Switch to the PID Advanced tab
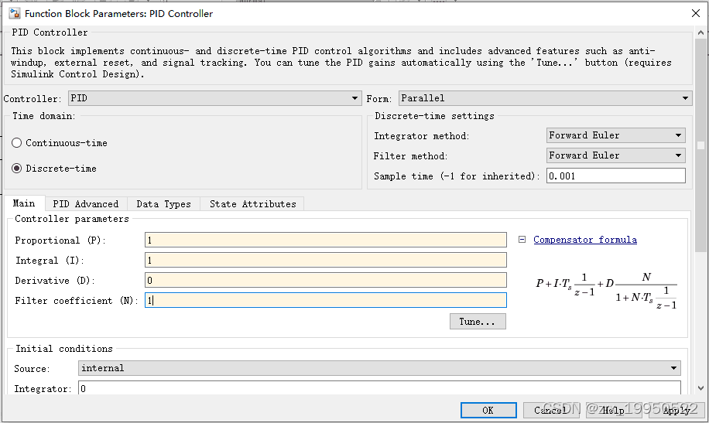709x423 pixels. [x=85, y=204]
